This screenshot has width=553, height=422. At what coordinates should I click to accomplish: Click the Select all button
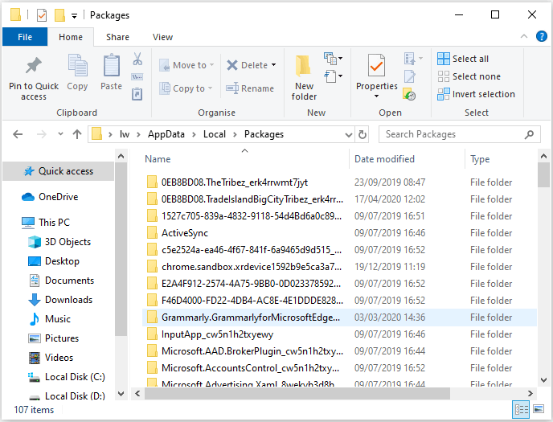pyautogui.click(x=463, y=59)
